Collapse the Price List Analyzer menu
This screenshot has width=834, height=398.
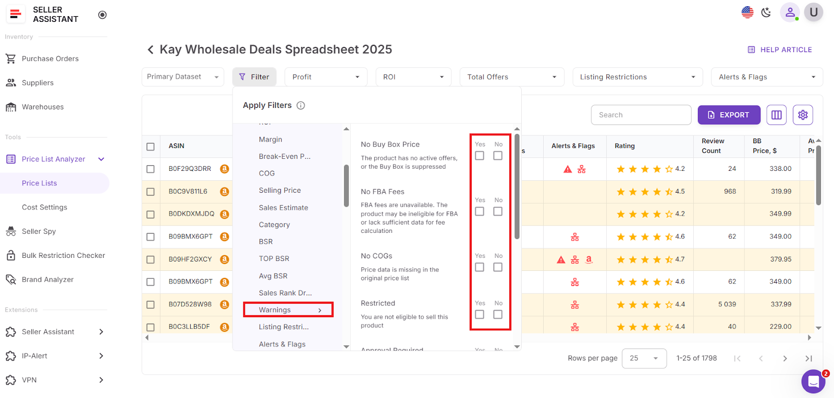[x=101, y=159]
